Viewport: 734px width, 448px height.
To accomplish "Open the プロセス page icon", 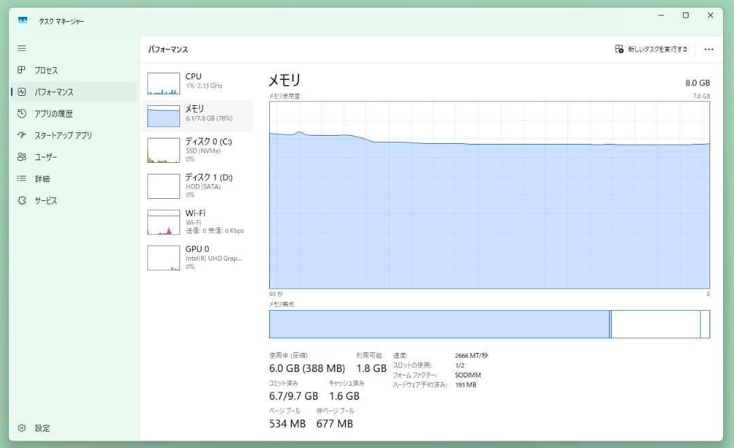I will tap(22, 70).
